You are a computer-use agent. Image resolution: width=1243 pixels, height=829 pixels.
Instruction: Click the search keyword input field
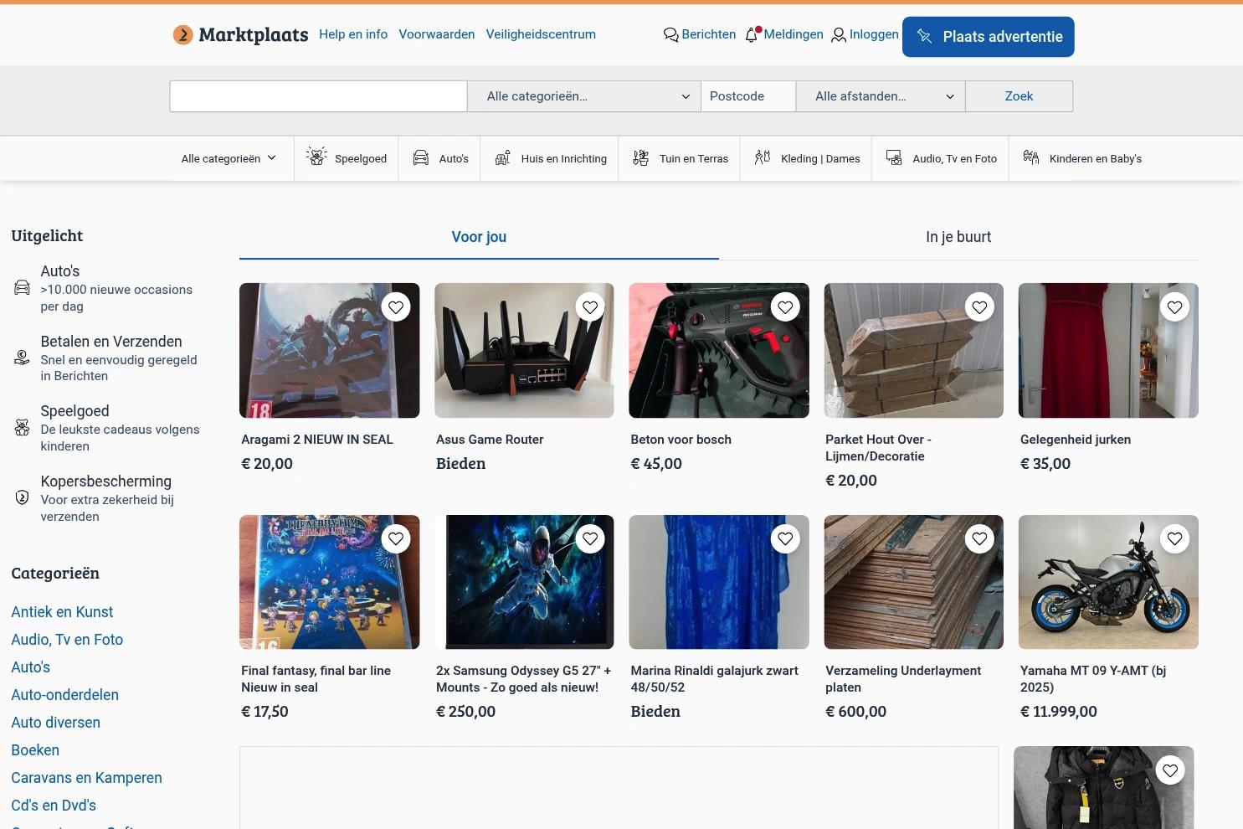tap(318, 96)
